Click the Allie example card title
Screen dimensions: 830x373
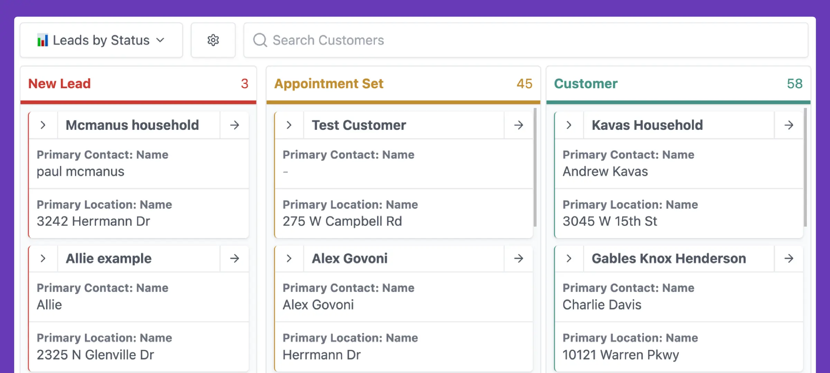[x=109, y=258]
